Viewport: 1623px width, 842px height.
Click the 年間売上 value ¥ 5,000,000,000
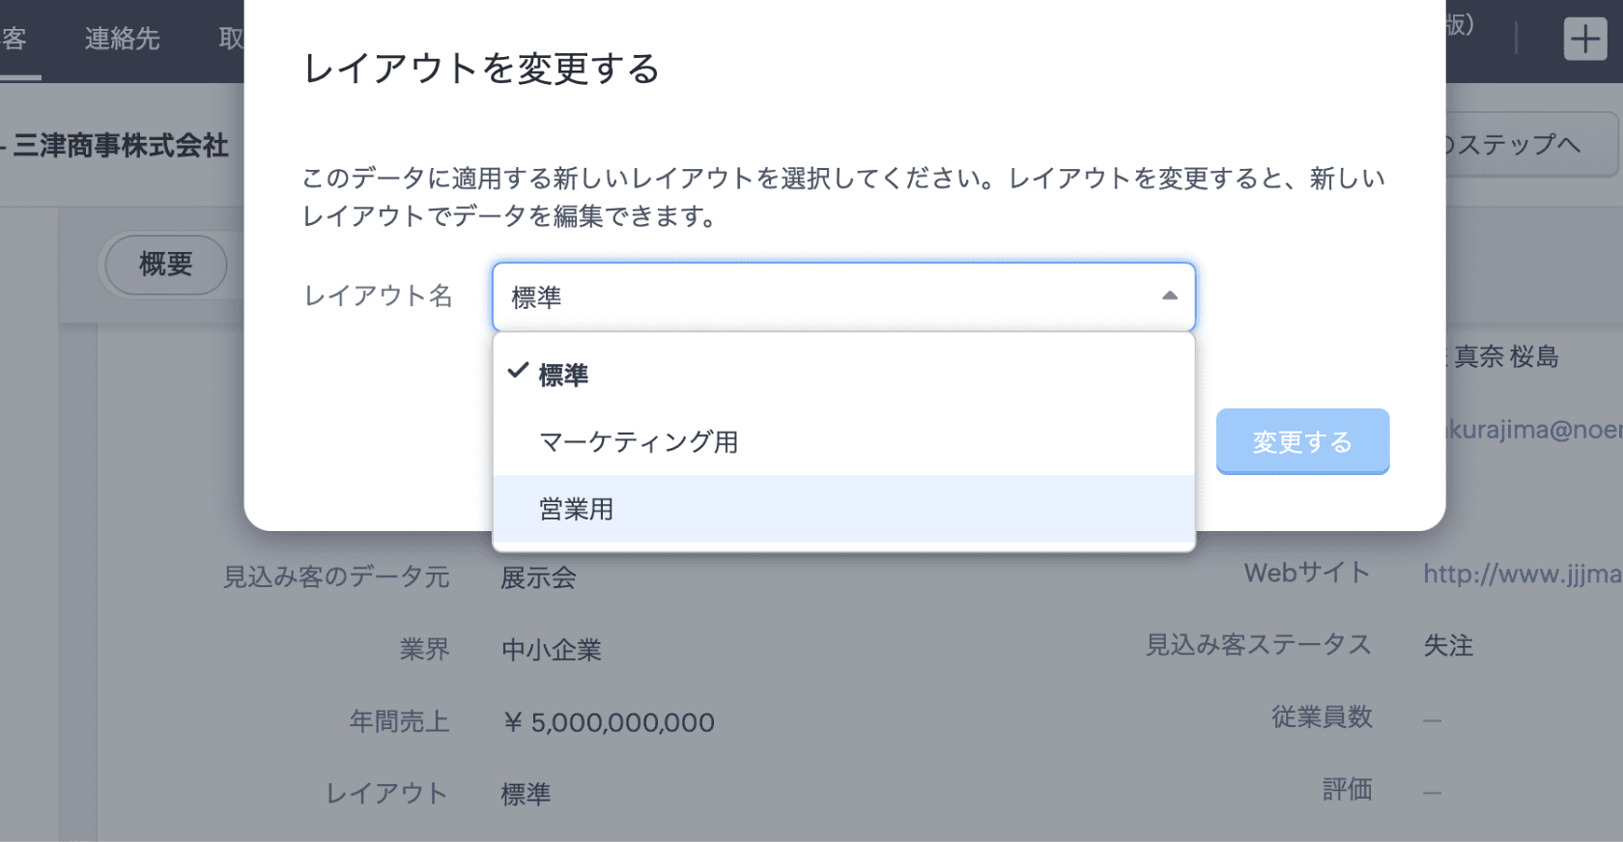(609, 722)
